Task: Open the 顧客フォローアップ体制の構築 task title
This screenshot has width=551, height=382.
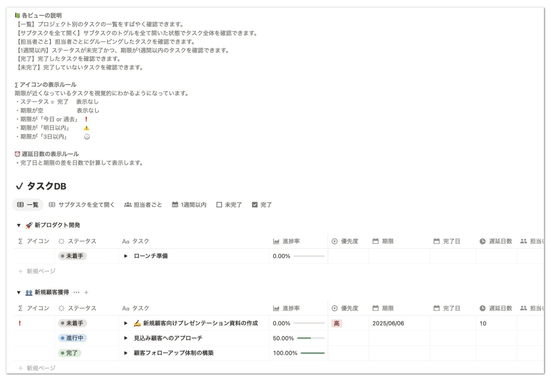Action: pos(174,353)
